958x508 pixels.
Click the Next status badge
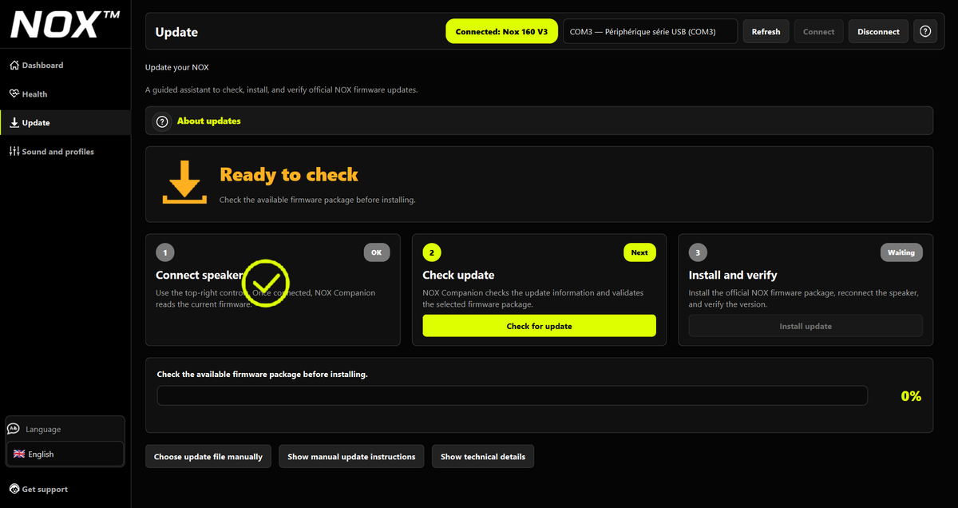[x=639, y=252]
